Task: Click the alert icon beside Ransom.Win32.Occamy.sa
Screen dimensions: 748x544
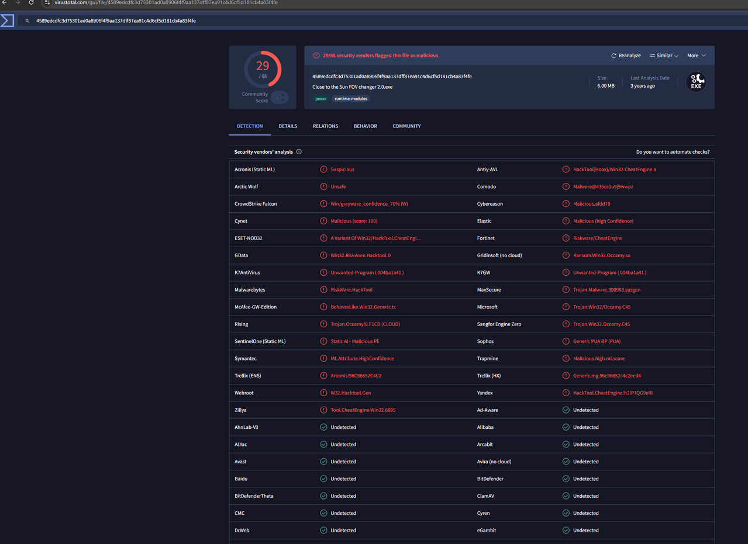Action: (x=566, y=255)
